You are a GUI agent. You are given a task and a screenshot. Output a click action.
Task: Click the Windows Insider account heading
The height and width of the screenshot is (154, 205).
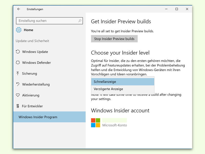click(x=120, y=111)
